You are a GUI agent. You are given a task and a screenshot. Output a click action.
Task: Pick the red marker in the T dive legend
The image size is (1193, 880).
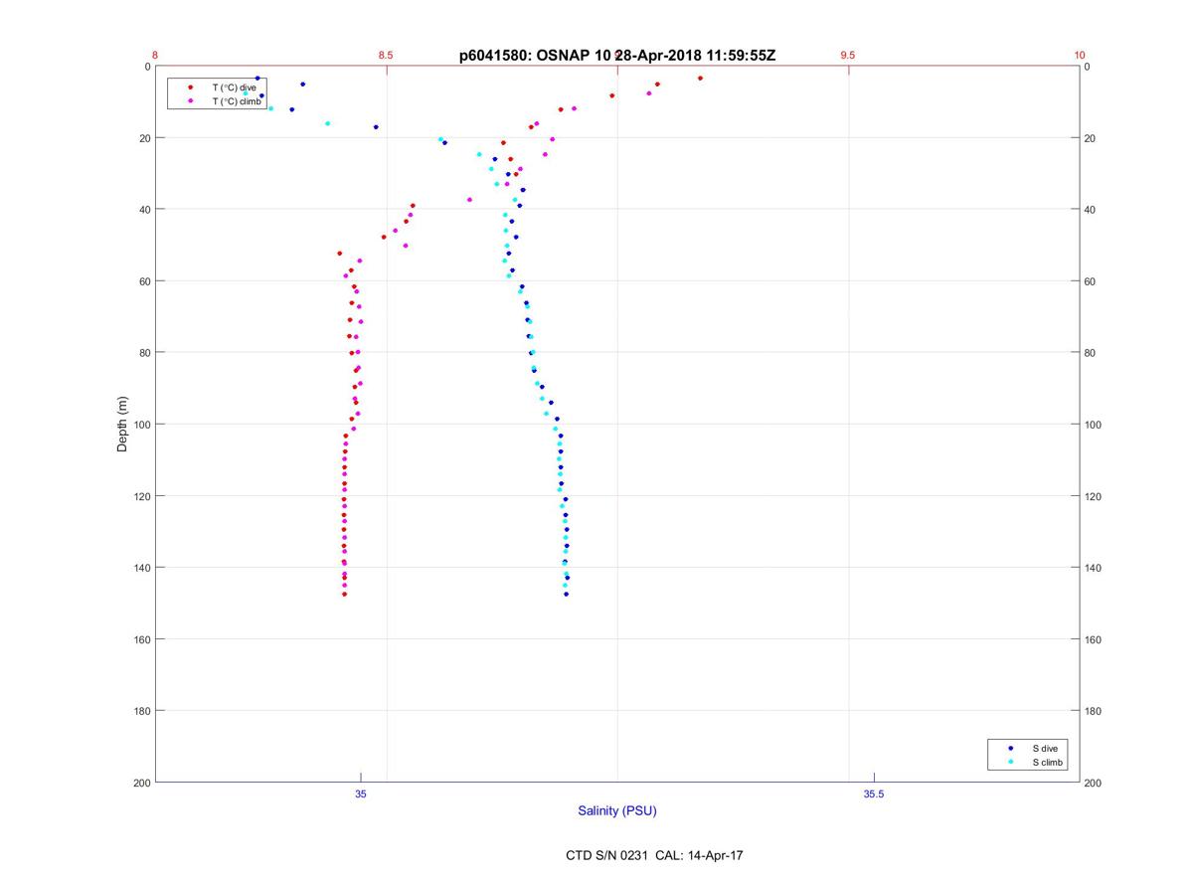click(x=190, y=88)
